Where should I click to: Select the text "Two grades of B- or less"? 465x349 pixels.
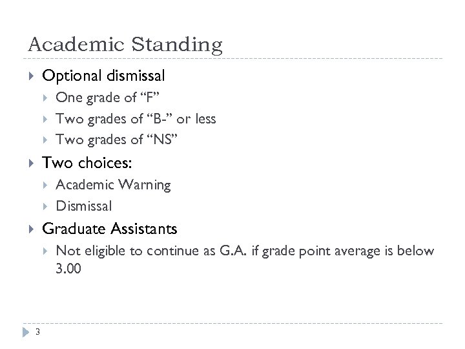pyautogui.click(x=136, y=119)
